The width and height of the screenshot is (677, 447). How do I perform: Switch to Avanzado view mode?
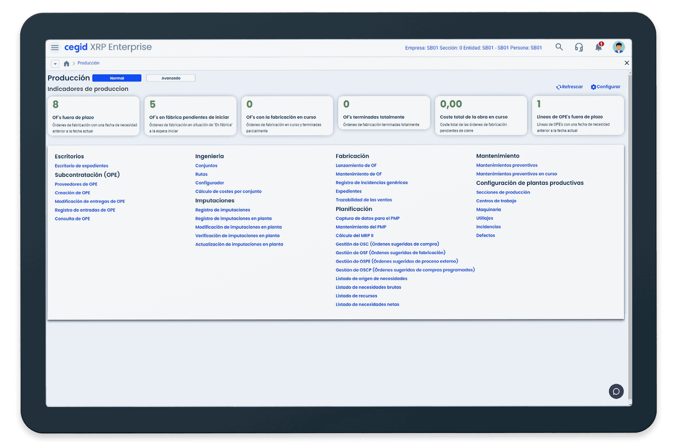(171, 78)
